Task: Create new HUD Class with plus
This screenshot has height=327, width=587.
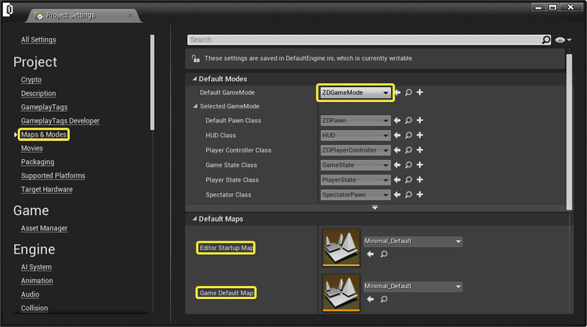Action: [x=420, y=135]
